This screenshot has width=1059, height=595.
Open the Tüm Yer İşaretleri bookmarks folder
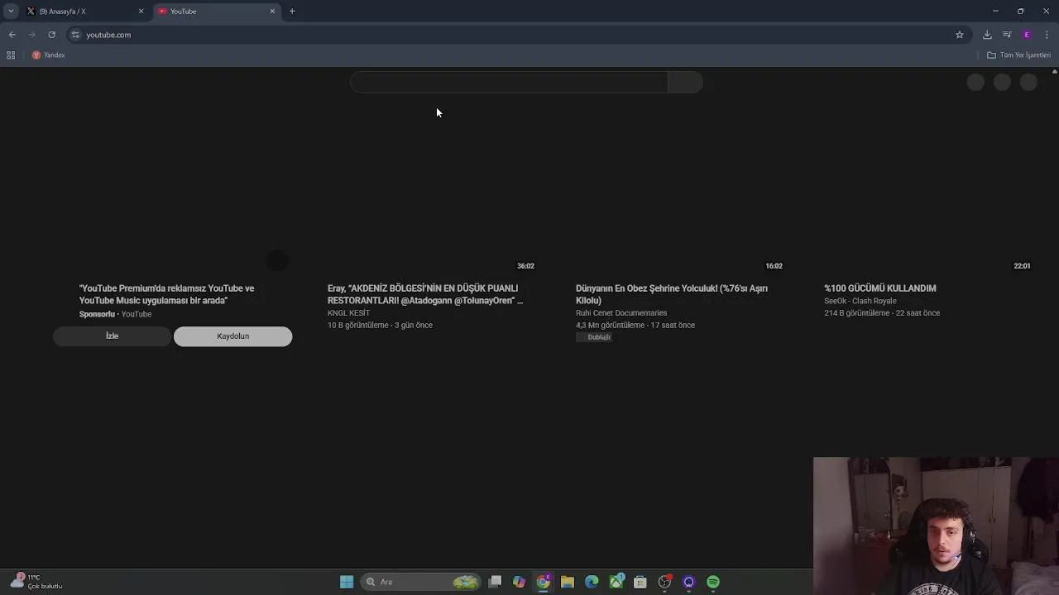[x=1018, y=55]
